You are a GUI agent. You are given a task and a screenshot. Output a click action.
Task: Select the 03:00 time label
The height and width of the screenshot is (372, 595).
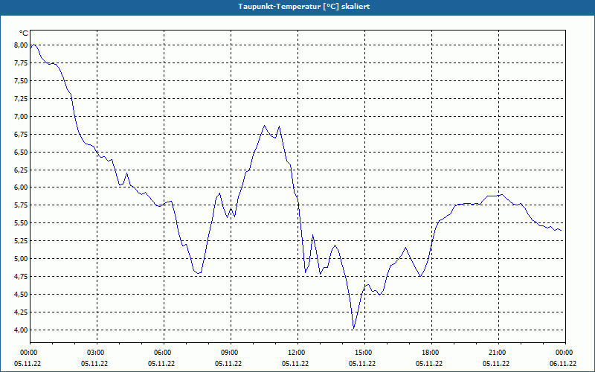click(x=97, y=353)
